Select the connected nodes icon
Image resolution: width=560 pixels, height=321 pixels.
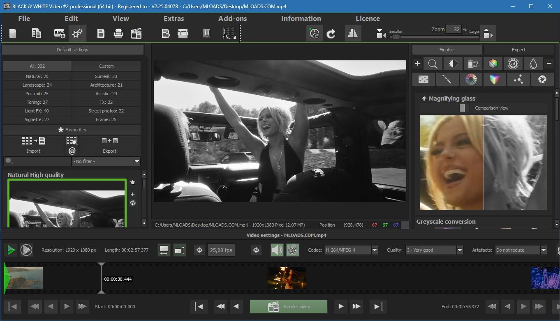pos(518,79)
